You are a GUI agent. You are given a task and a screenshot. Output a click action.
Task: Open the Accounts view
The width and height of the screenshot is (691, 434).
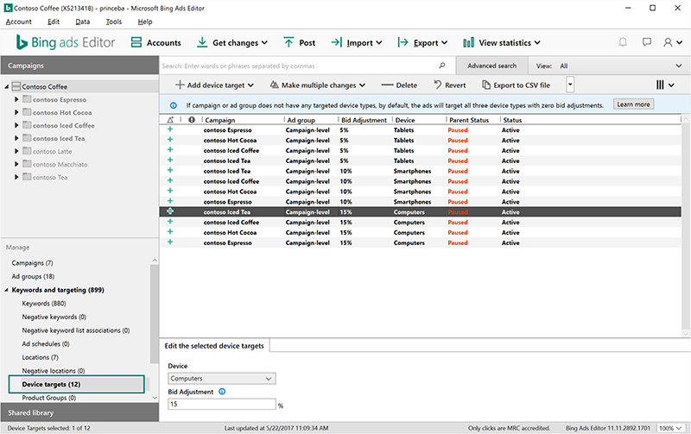(156, 42)
